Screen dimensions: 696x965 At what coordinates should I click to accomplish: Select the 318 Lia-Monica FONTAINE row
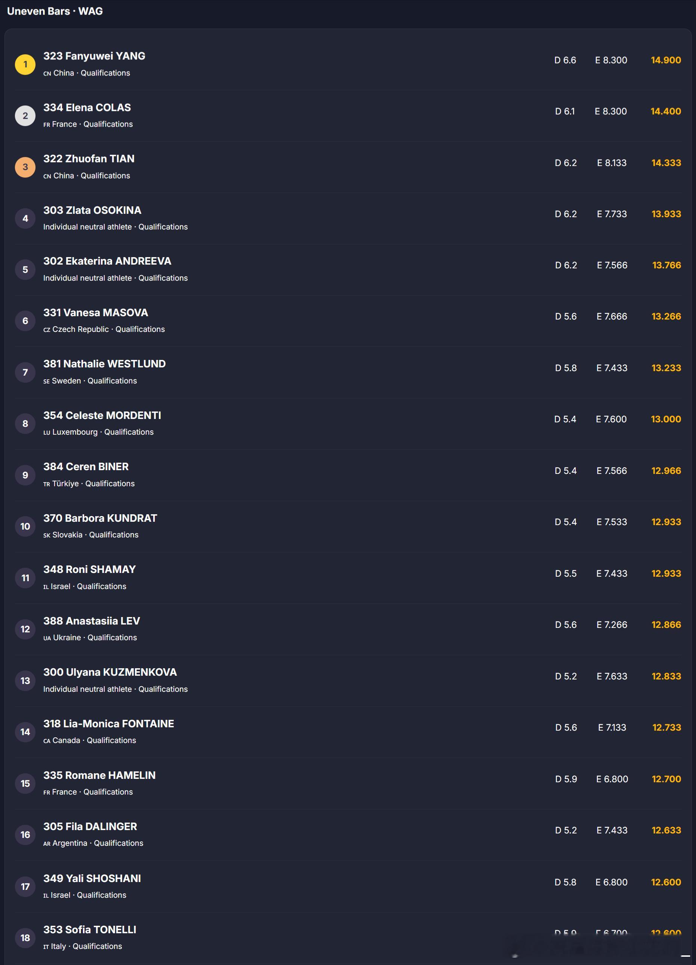tap(348, 732)
